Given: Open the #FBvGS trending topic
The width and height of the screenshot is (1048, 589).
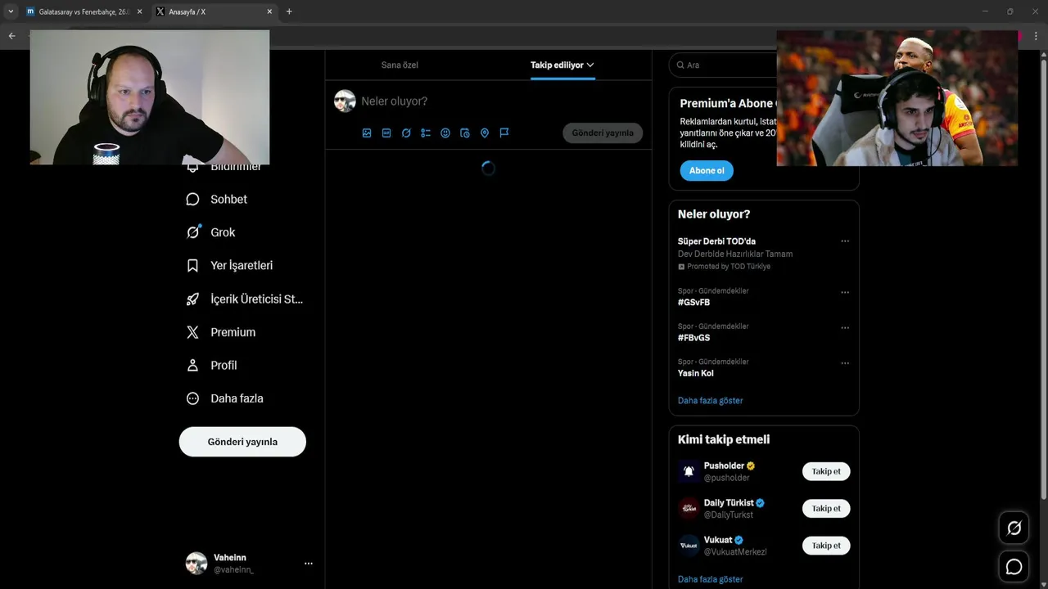Looking at the screenshot, I should click(693, 337).
